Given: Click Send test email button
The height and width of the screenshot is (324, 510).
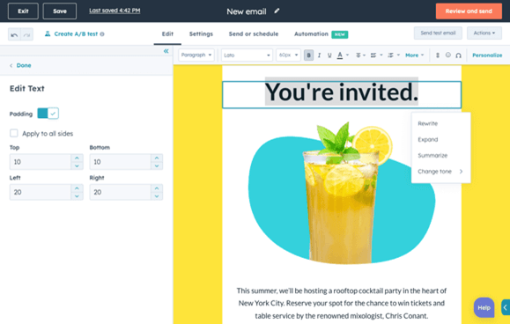Looking at the screenshot, I should click(x=438, y=33).
